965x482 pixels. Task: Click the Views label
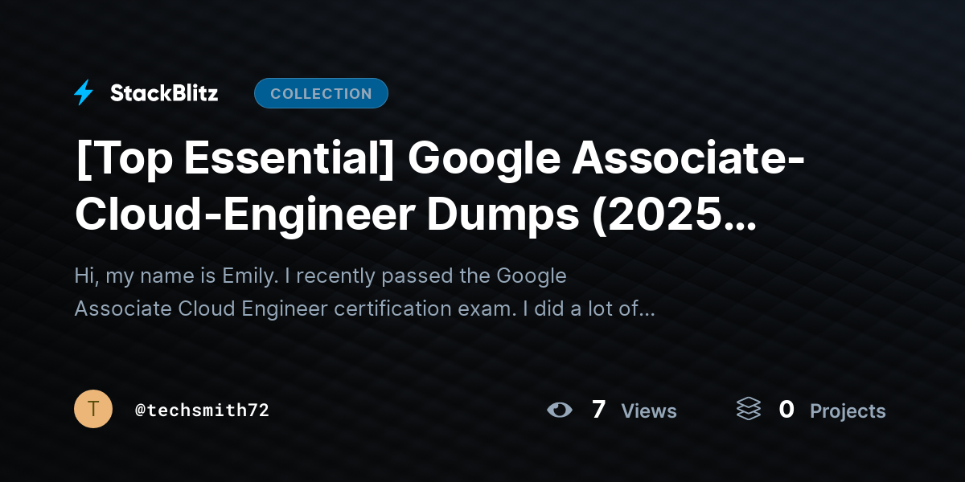tap(649, 411)
